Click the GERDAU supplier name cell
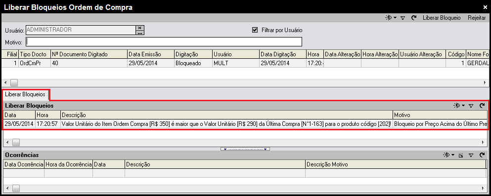Viewport: 491px width, 196px height. pyautogui.click(x=478, y=63)
